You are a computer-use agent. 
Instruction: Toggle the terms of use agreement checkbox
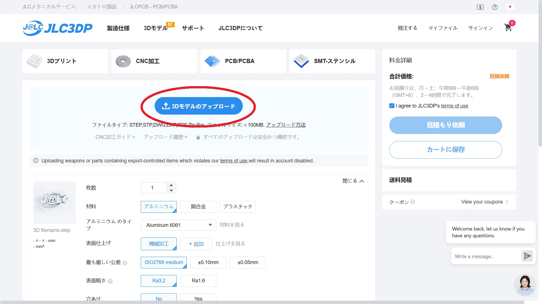[392, 106]
